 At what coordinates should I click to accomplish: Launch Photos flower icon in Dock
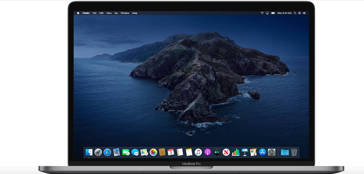[153, 152]
